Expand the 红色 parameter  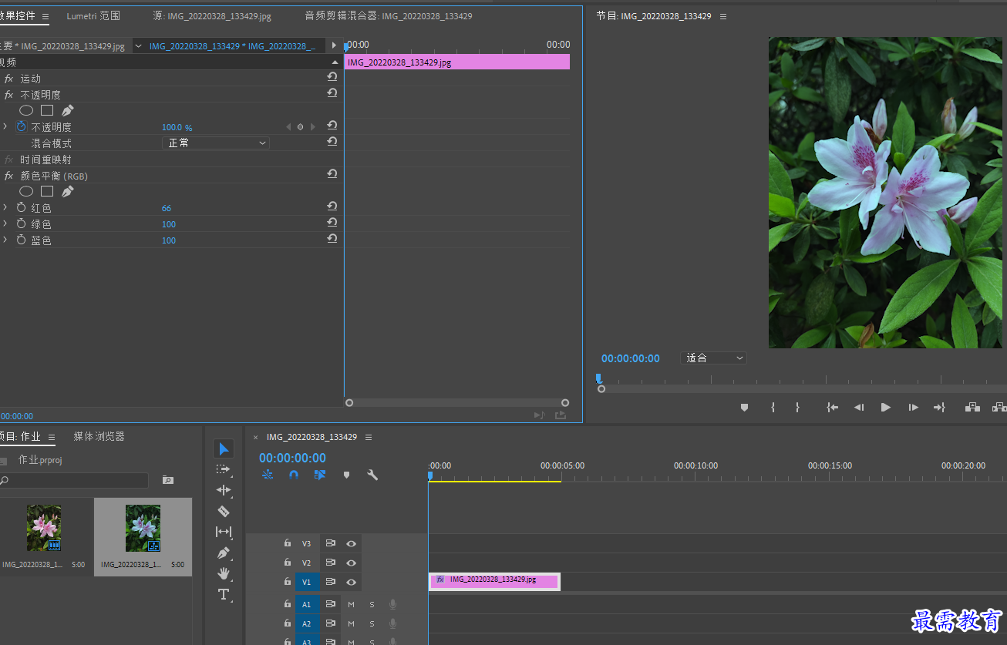5,207
